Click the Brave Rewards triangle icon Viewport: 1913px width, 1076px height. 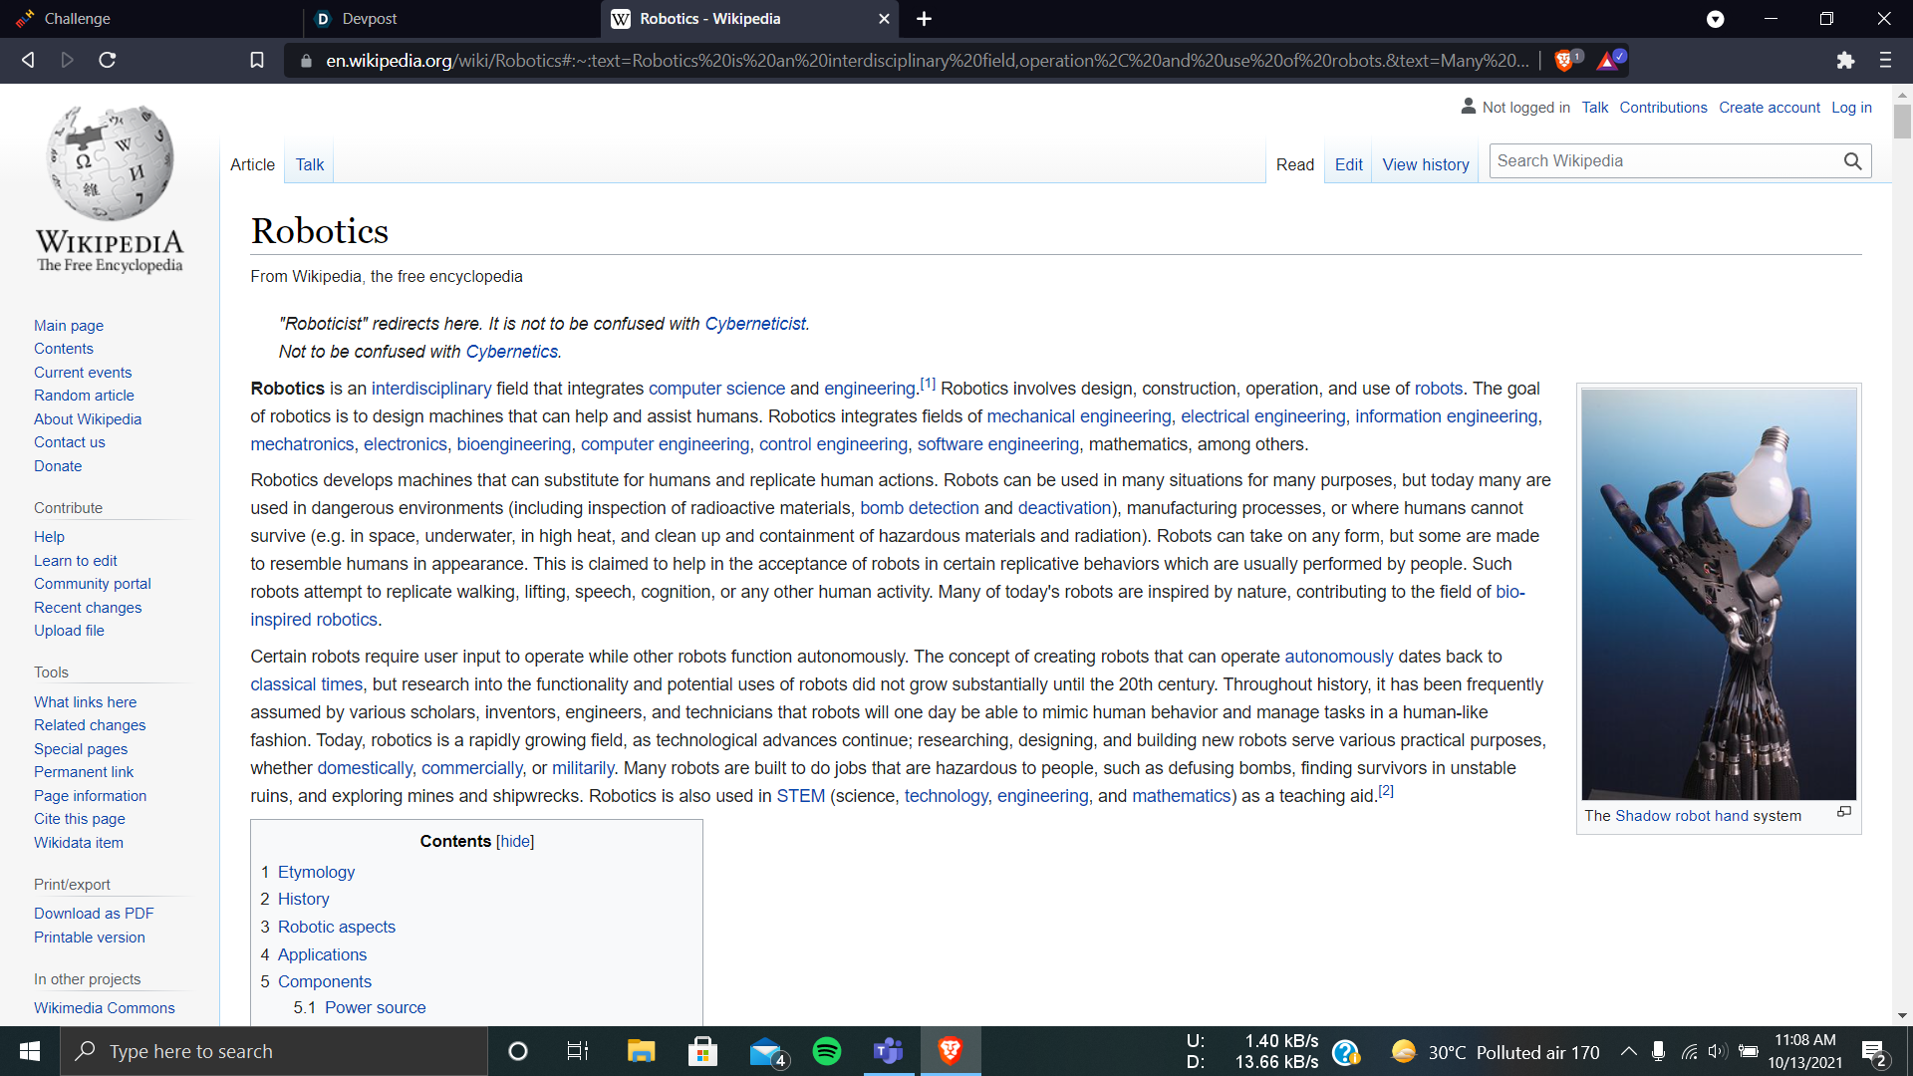pos(1607,61)
